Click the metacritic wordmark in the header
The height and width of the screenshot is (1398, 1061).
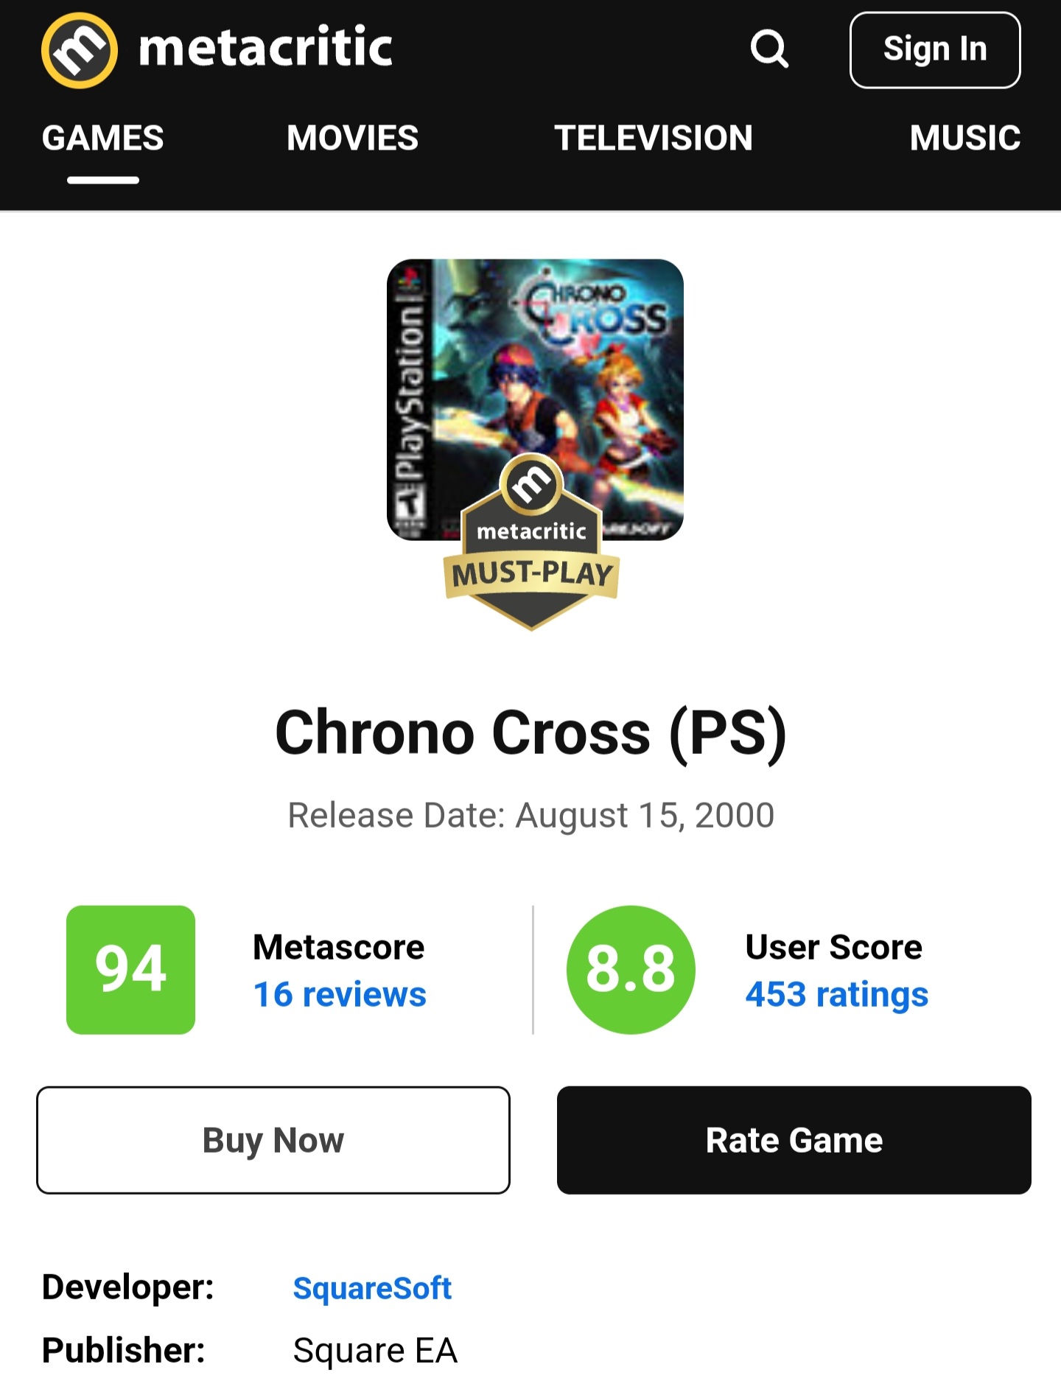[265, 49]
